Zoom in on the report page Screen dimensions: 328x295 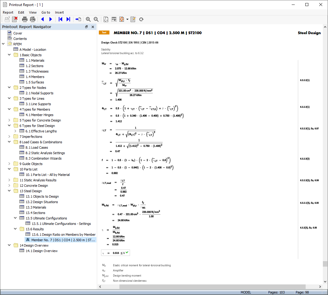click(88, 19)
